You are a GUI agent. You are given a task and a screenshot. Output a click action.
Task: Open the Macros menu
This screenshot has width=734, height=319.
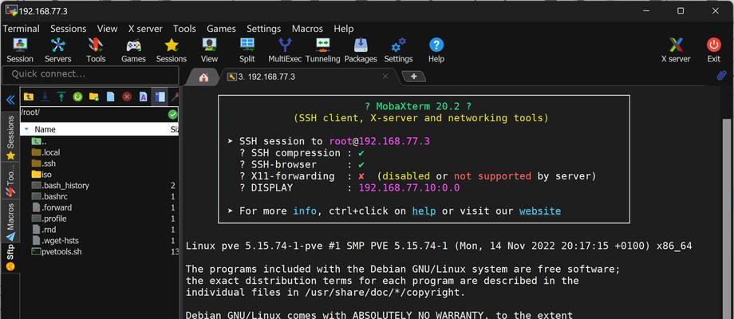point(307,29)
